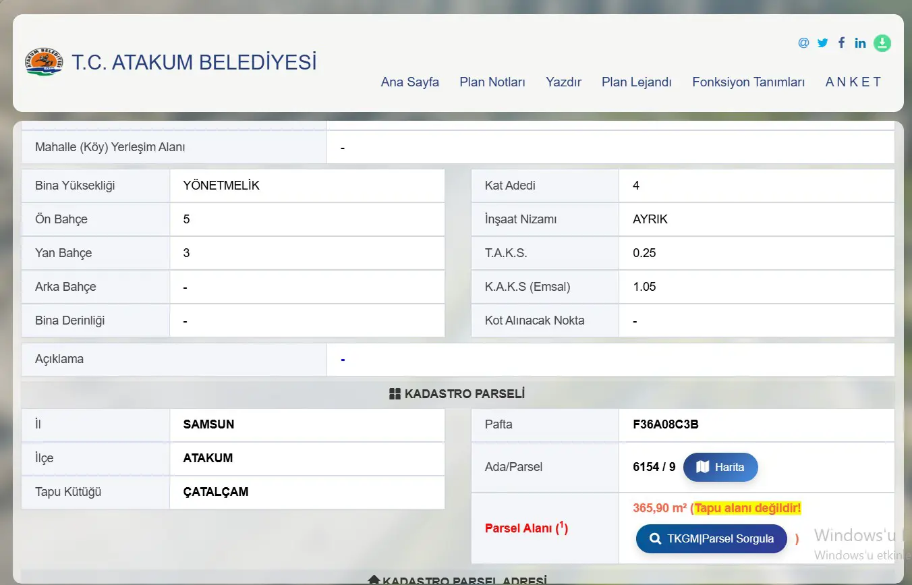Viewport: 912px width, 585px height.
Task: Select the Ön Bahçe value 5
Action: pyautogui.click(x=186, y=219)
